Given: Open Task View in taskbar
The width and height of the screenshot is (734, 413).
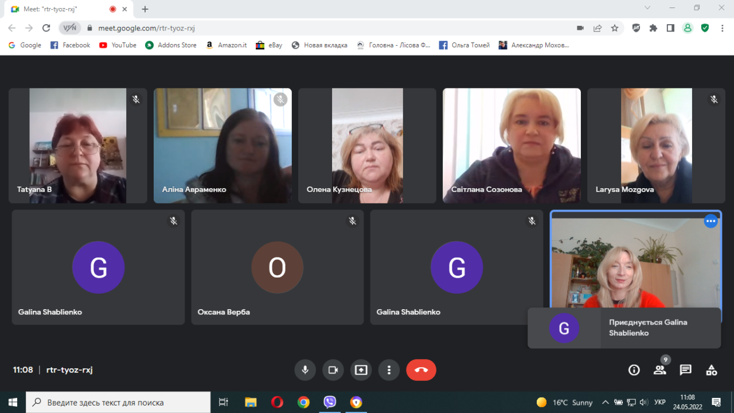Looking at the screenshot, I should coord(224,402).
